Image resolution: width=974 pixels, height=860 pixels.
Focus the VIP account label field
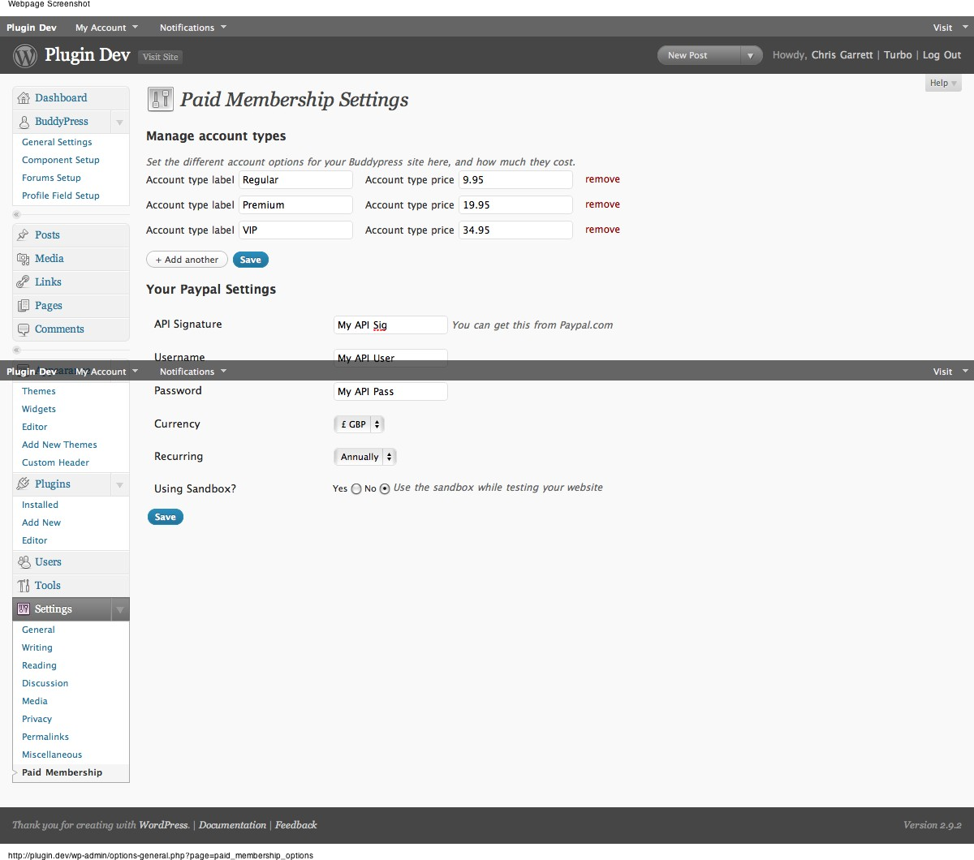tap(295, 230)
